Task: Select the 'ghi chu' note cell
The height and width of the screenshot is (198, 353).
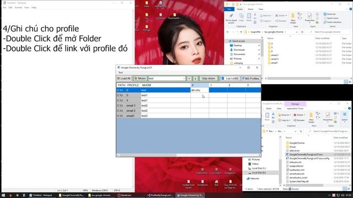Action: 200,90
